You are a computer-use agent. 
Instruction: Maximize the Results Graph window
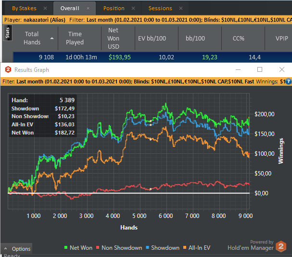[260, 69]
